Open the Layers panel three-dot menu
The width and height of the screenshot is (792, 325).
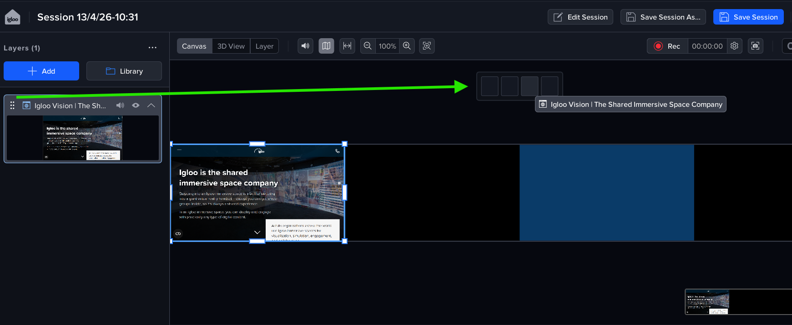point(152,48)
